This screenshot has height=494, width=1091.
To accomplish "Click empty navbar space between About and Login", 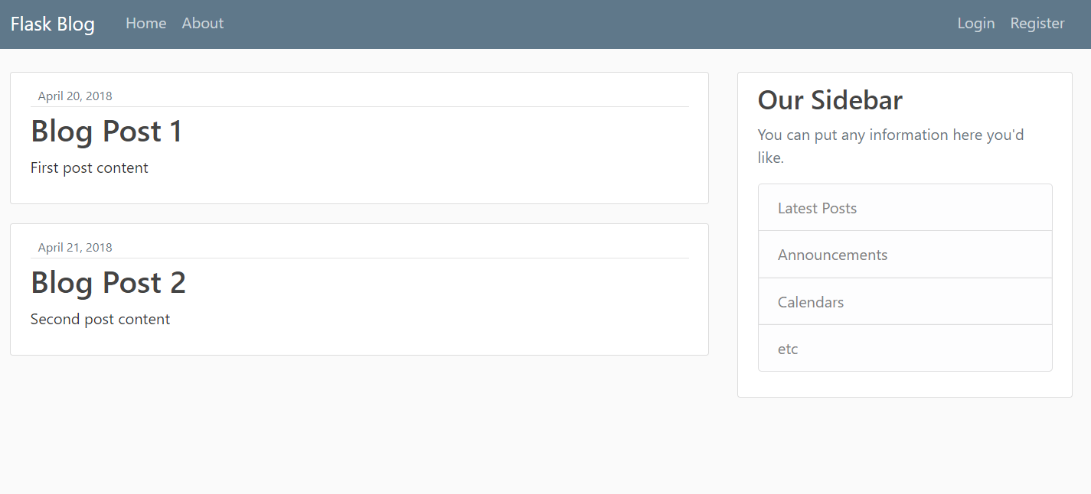I will [590, 24].
